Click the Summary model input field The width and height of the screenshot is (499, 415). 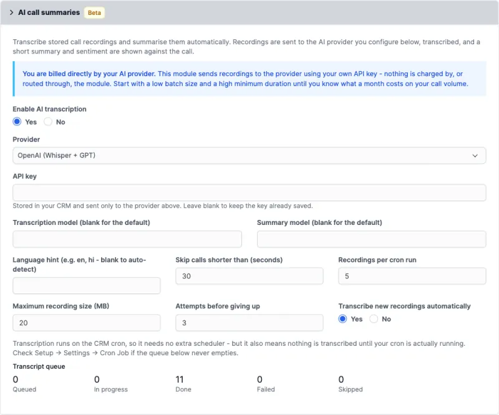pyautogui.click(x=371, y=239)
